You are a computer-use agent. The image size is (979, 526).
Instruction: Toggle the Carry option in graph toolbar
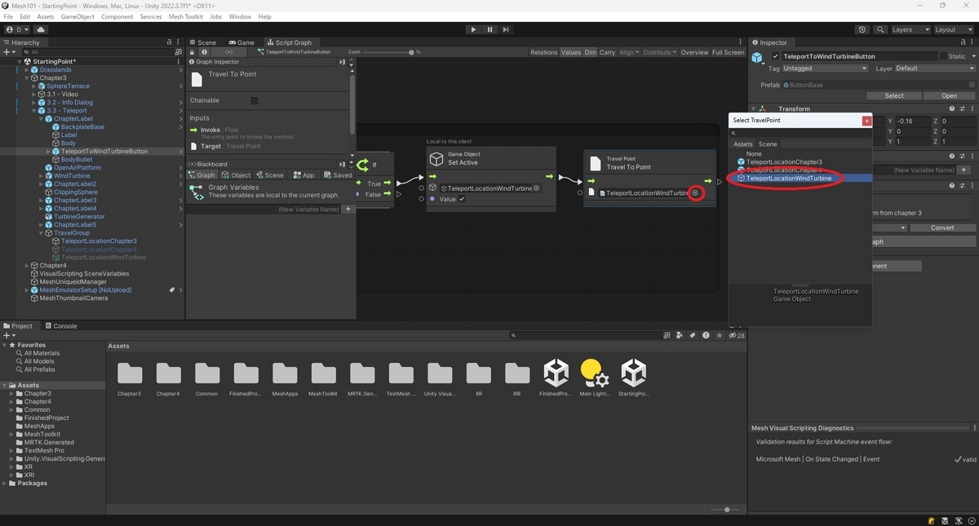[x=608, y=52]
